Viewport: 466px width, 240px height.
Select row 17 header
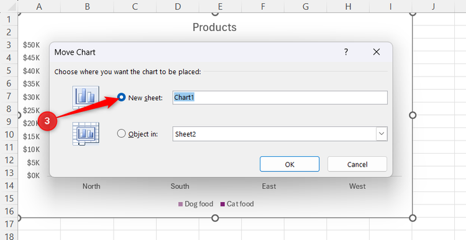tap(9, 224)
